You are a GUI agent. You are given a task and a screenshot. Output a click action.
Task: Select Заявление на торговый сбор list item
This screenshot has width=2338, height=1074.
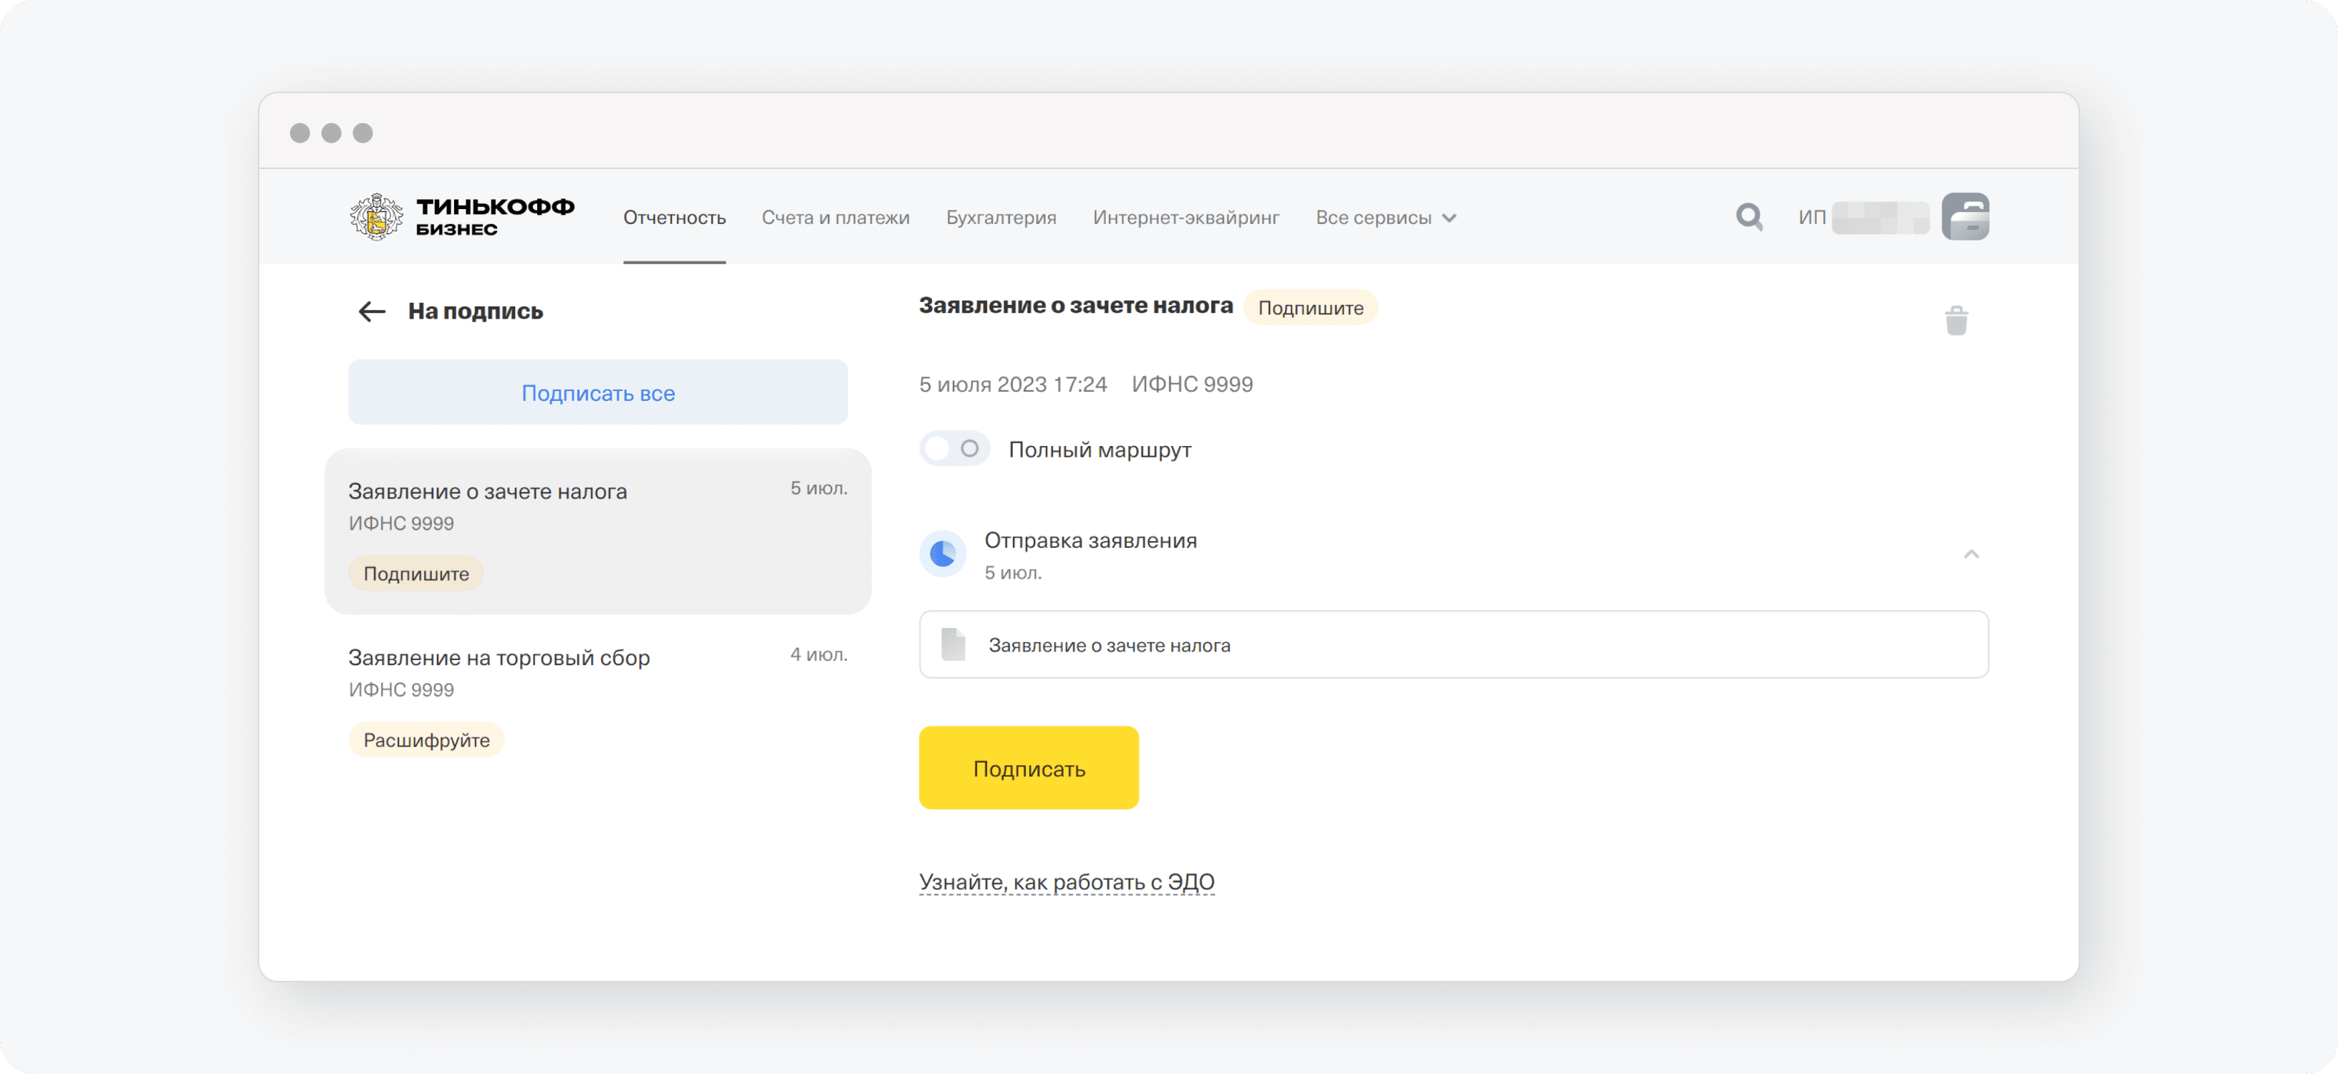[x=598, y=699]
